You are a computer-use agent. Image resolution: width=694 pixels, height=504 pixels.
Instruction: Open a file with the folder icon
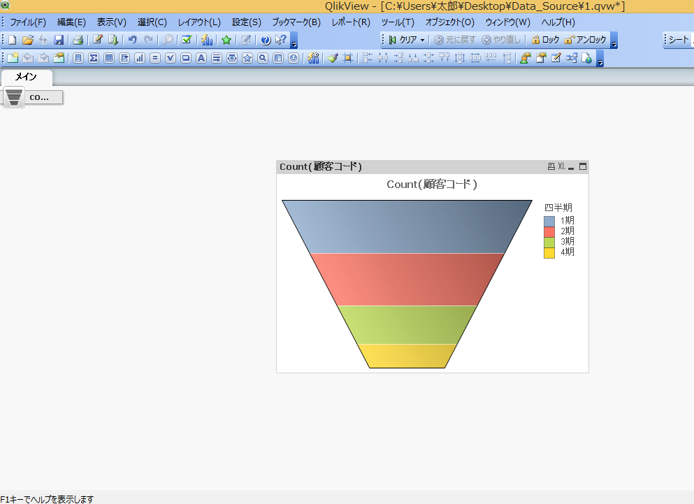point(27,40)
